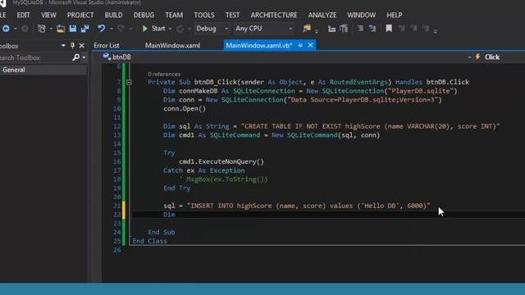The height and width of the screenshot is (295, 525).
Task: Click the 'conn.Open()' code line
Action: coord(185,109)
